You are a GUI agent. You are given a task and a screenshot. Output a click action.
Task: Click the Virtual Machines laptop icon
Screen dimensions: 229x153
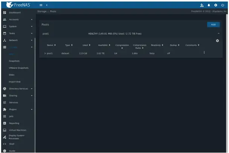(x=5, y=130)
